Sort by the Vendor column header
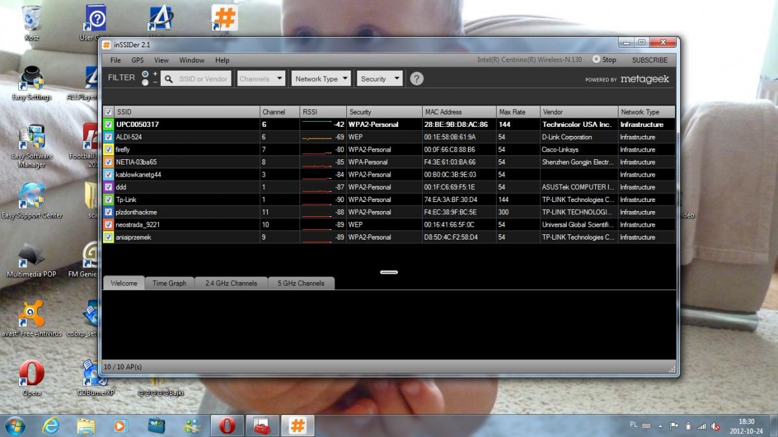This screenshot has height=437, width=778. click(x=579, y=112)
